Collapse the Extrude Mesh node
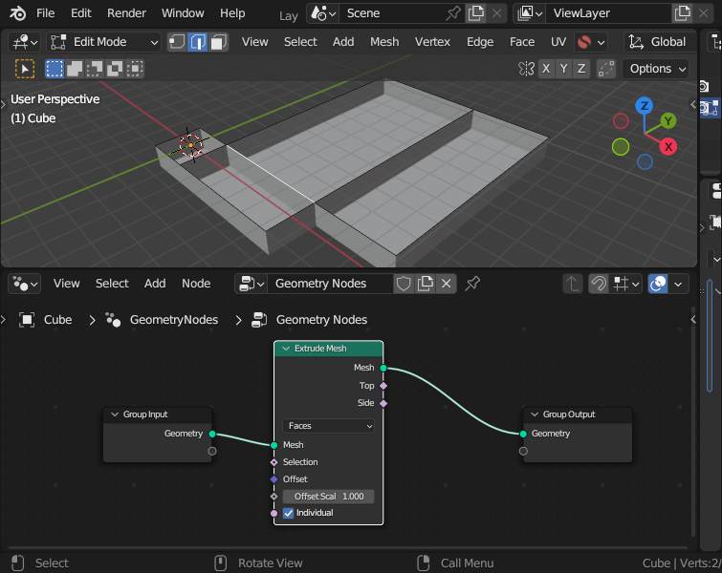Screen dimensions: 722x573 point(286,349)
